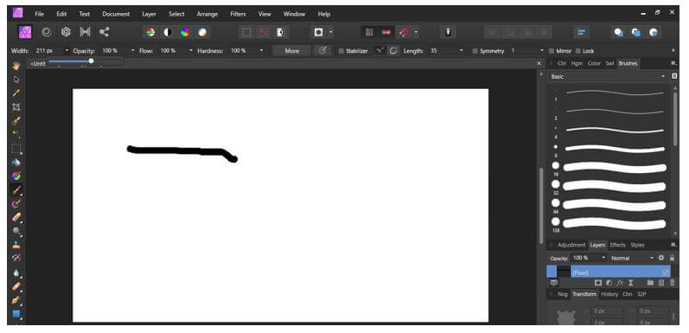
Task: Switch to Export Persona
Action: coord(104,32)
